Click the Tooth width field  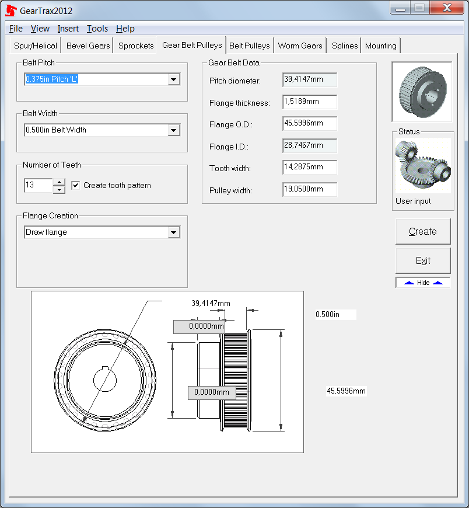(x=310, y=167)
